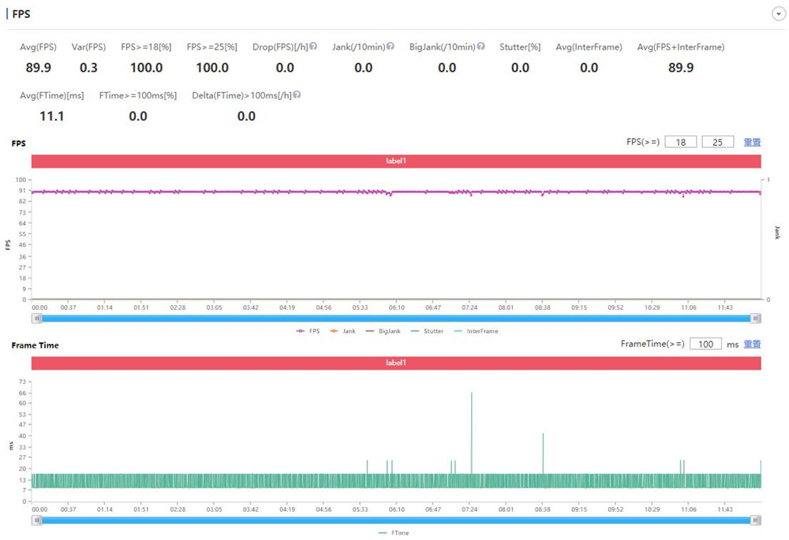Click the FPS>=25[%] label
This screenshot has height=540, width=789.
211,47
